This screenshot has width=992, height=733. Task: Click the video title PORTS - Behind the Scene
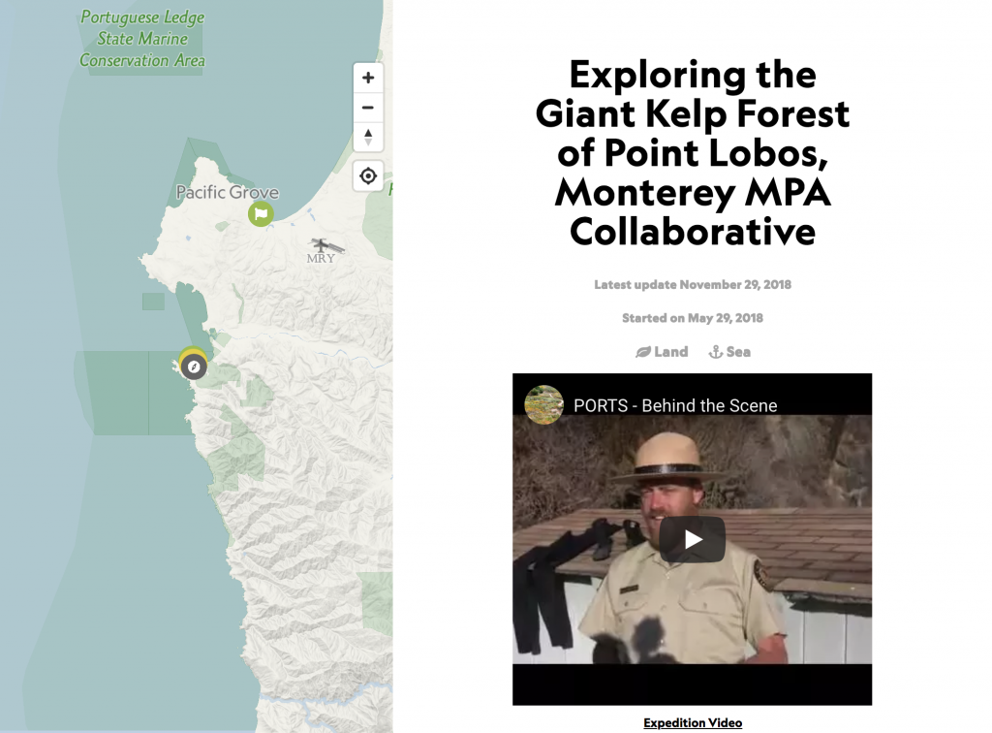tap(675, 405)
